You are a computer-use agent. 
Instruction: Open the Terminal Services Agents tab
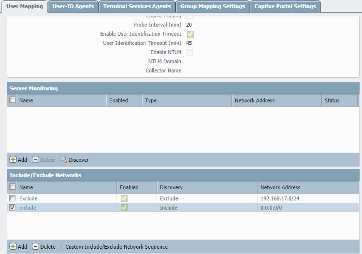137,6
